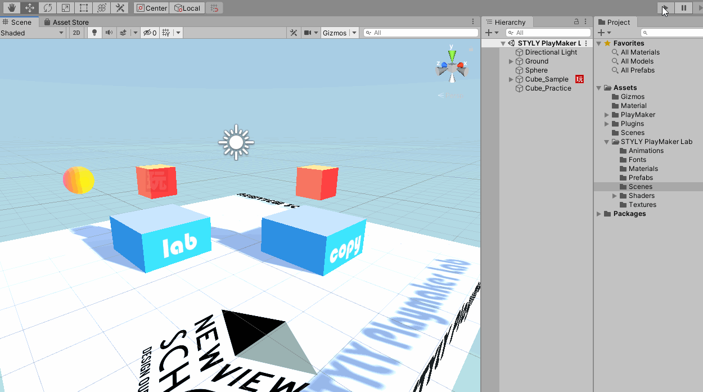
Task: Select the Scale tool
Action: pyautogui.click(x=66, y=8)
